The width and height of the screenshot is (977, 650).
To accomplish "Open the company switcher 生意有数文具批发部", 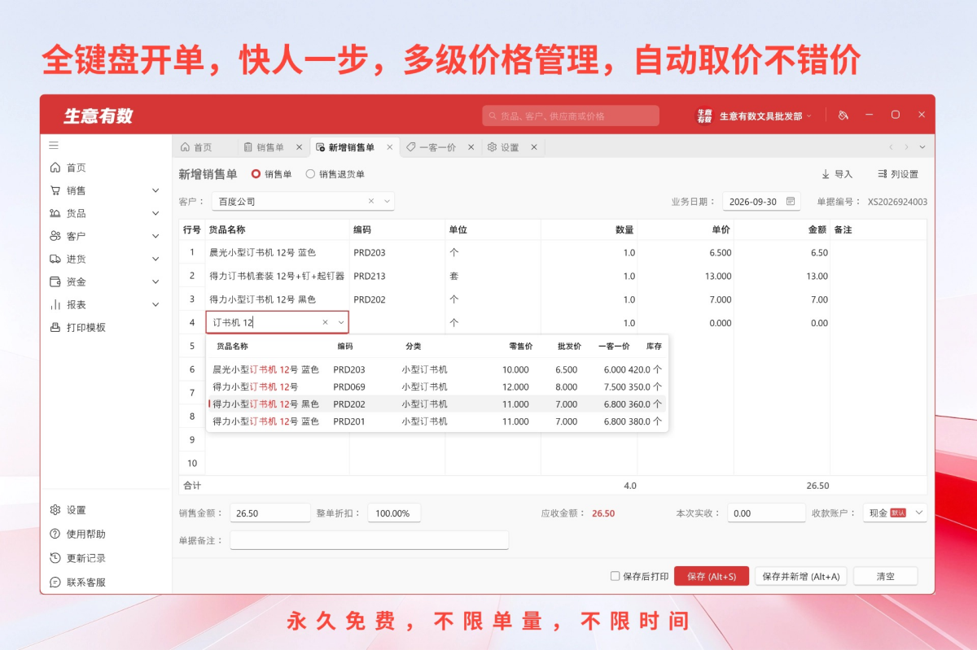I will pyautogui.click(x=765, y=116).
